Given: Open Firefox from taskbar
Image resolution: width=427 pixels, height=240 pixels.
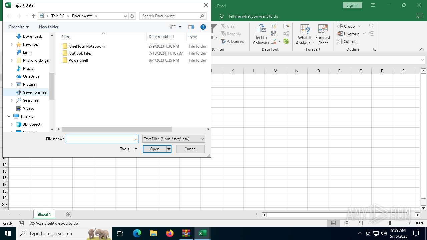Looking at the screenshot, I should (170, 233).
